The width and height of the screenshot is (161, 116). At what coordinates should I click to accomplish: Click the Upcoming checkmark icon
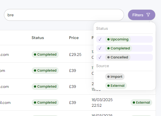100,39
